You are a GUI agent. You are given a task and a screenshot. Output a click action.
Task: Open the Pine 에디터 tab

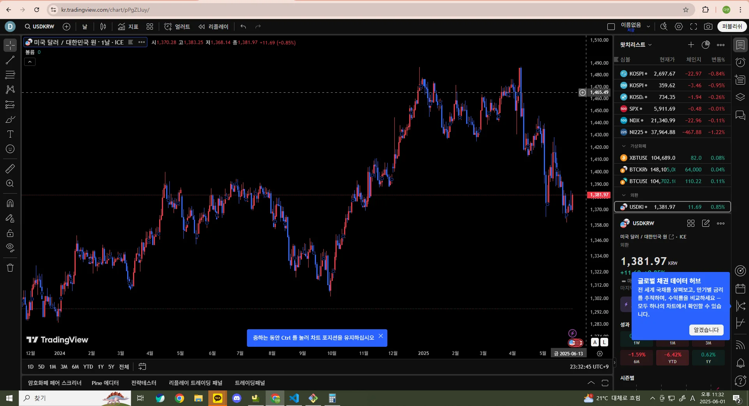[x=105, y=383]
